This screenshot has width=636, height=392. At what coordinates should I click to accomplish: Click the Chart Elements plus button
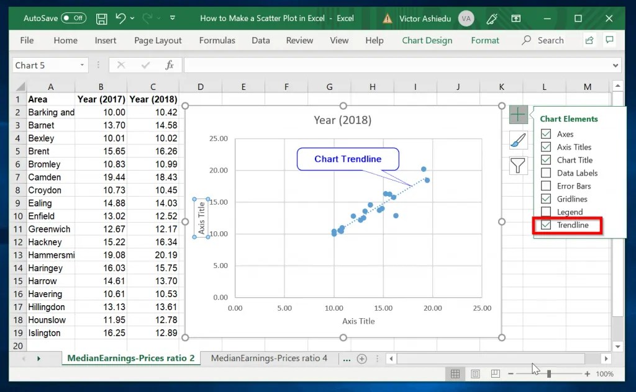(x=518, y=115)
